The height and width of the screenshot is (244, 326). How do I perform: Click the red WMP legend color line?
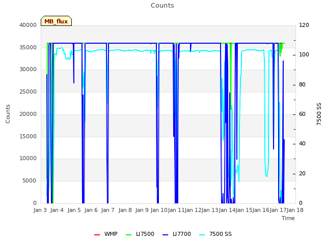pos(97,235)
